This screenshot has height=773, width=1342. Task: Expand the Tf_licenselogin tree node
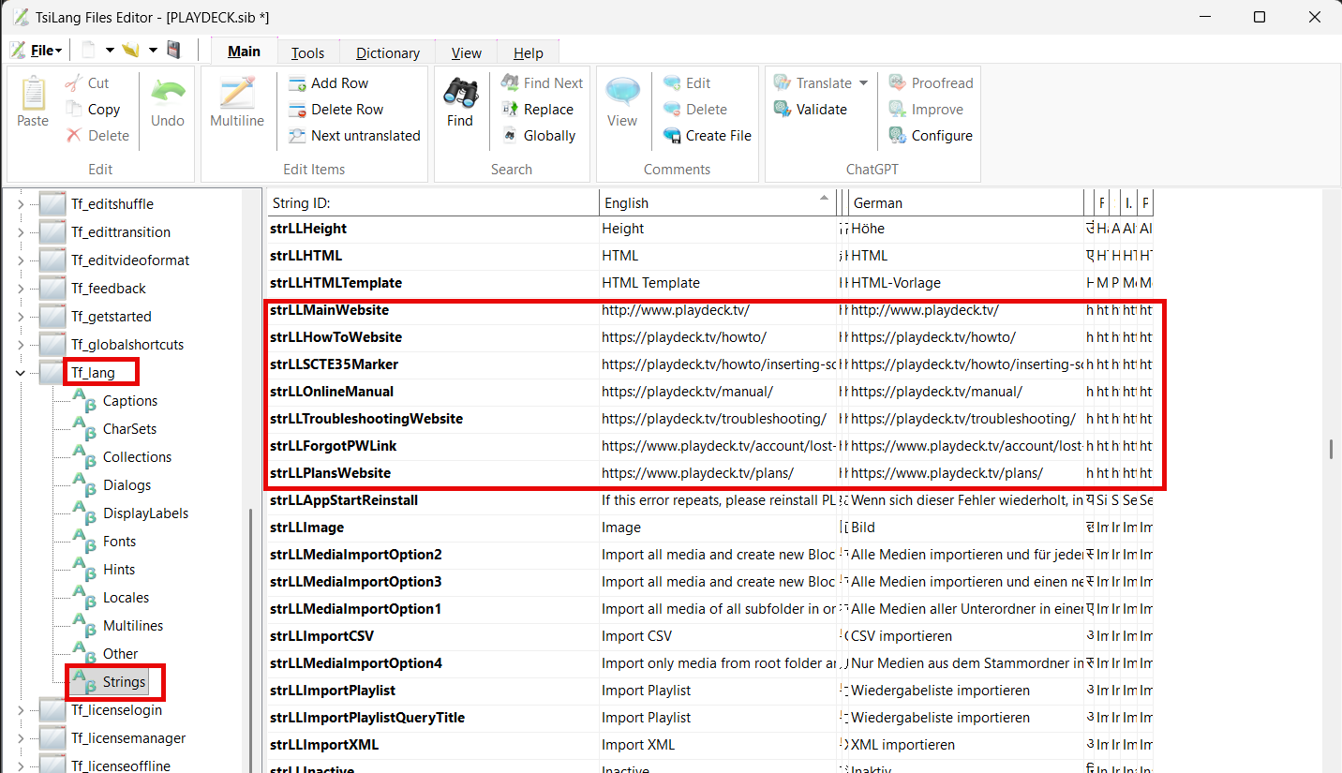[22, 710]
